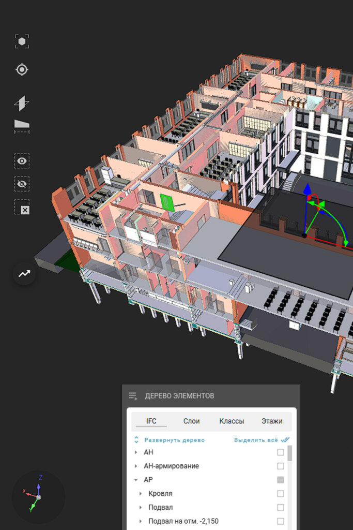Click the XYZ orientation axis gizmo
Viewport: 353px width, 530px height.
[x=38, y=497]
